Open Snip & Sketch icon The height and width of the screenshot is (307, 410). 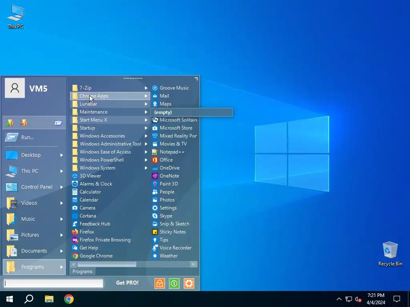tap(155, 224)
